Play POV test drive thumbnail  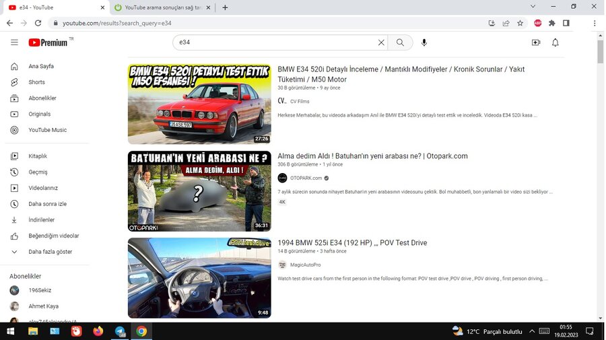(x=199, y=278)
